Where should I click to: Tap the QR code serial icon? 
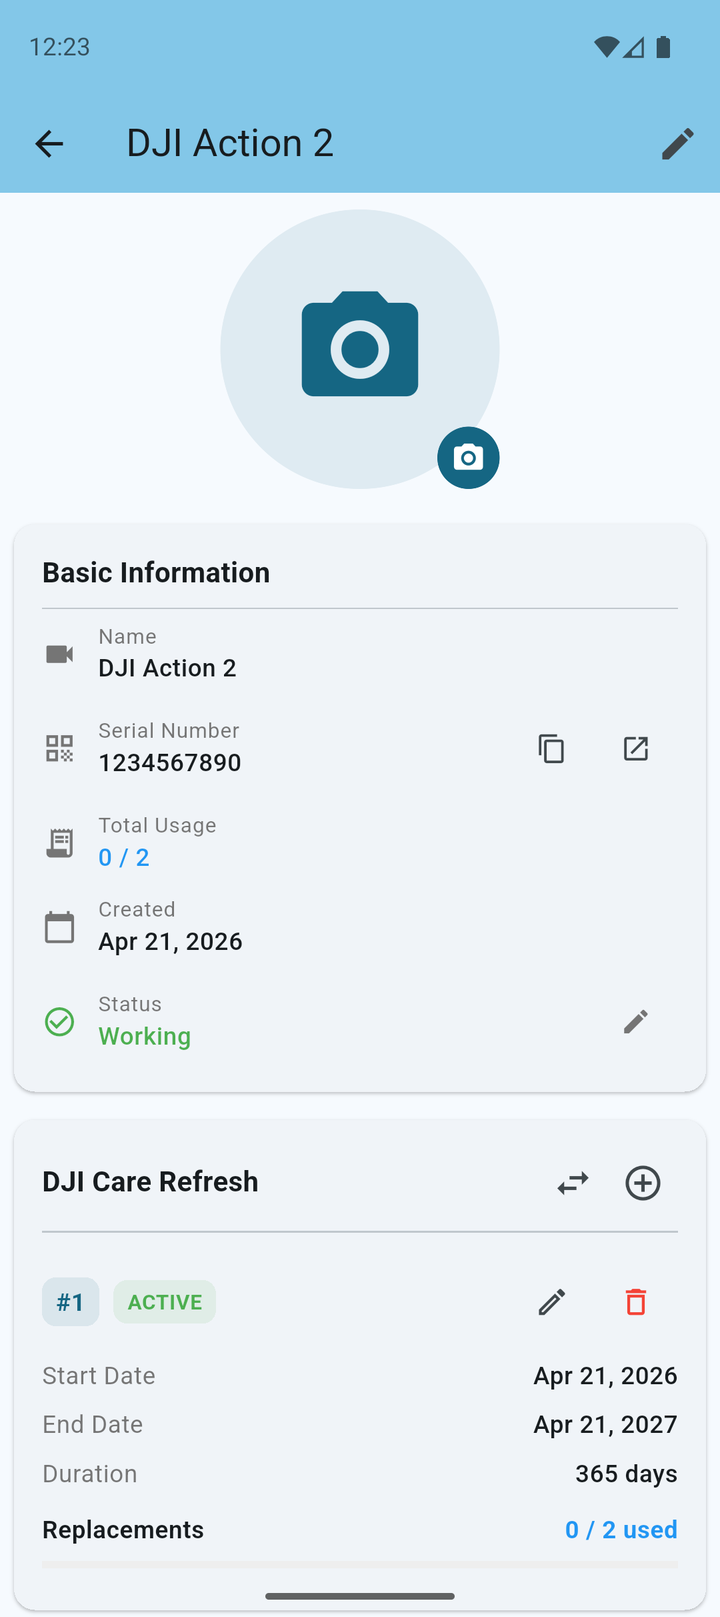click(59, 748)
